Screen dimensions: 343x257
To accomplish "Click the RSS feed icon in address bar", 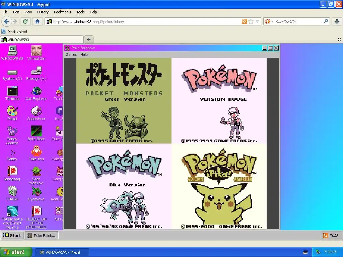I will [244, 21].
